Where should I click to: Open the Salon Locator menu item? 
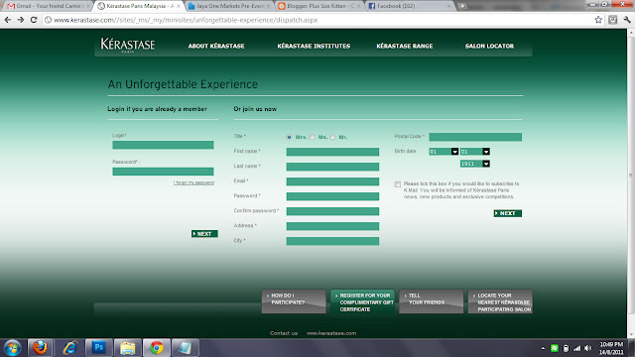(x=489, y=47)
